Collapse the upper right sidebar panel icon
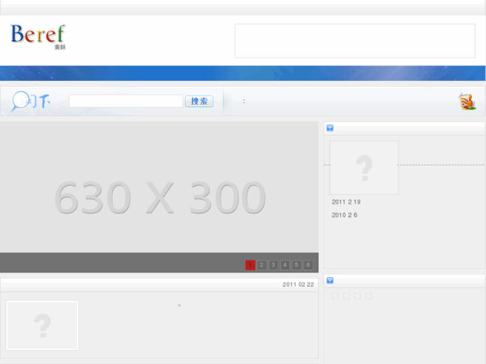486x364 pixels. coord(330,128)
